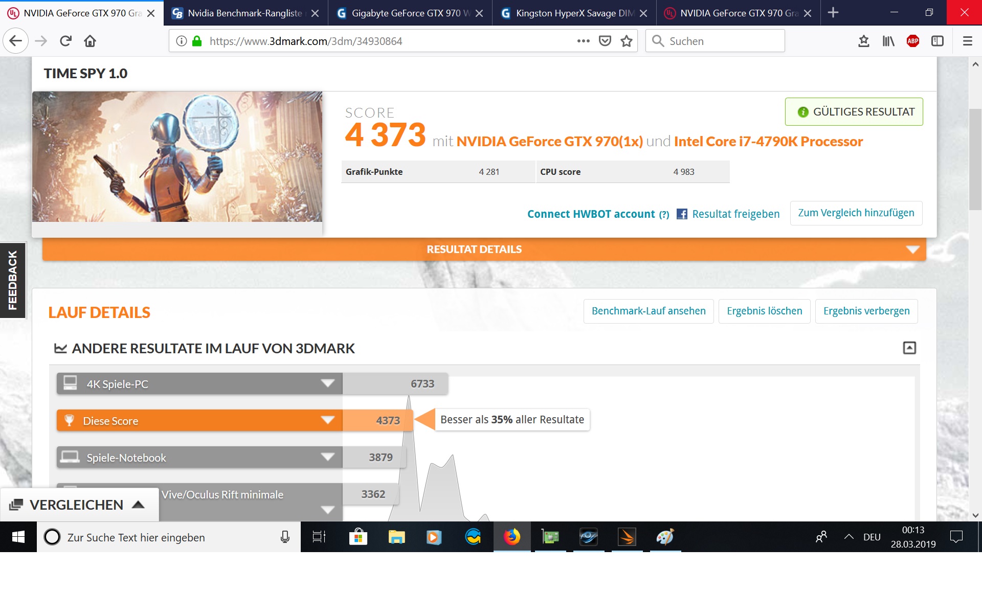Viewport: 982px width, 592px height.
Task: Switch to Nvidia Benchmark-Rangliste tab
Action: tap(244, 13)
